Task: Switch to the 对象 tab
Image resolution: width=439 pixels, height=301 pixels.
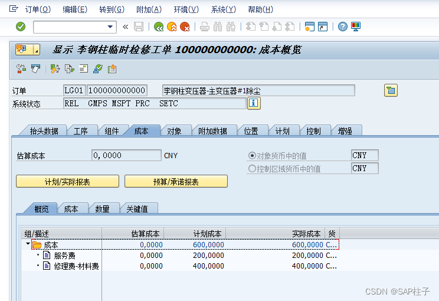Action: coord(174,131)
